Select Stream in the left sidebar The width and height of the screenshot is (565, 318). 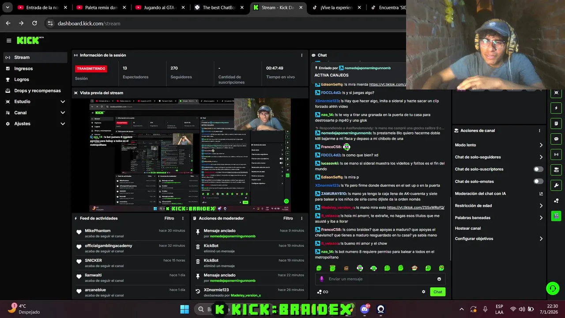[34, 57]
